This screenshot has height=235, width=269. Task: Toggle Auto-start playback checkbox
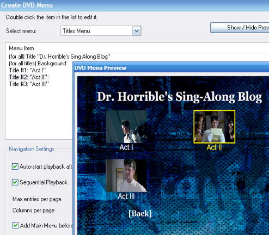[15, 166]
